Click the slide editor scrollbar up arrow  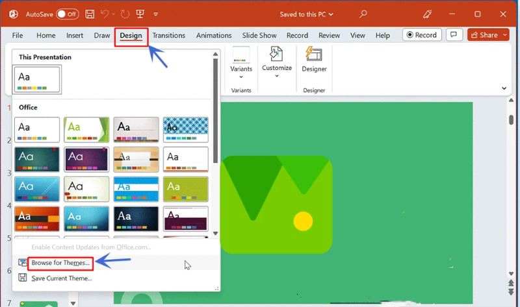tap(511, 101)
